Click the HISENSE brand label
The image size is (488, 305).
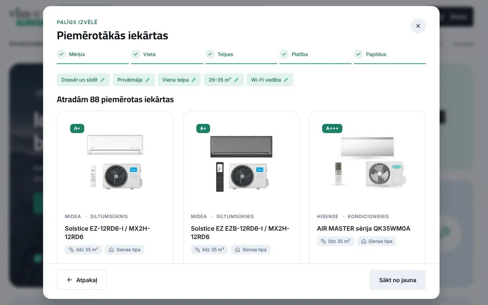click(x=327, y=217)
